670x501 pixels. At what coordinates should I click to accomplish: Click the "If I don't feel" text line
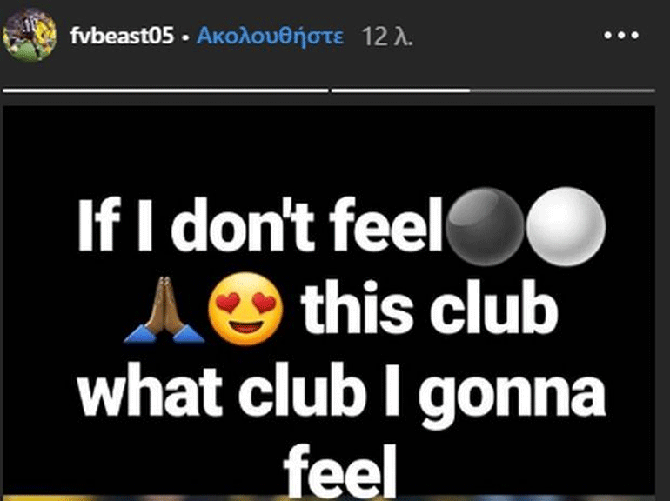click(x=260, y=225)
